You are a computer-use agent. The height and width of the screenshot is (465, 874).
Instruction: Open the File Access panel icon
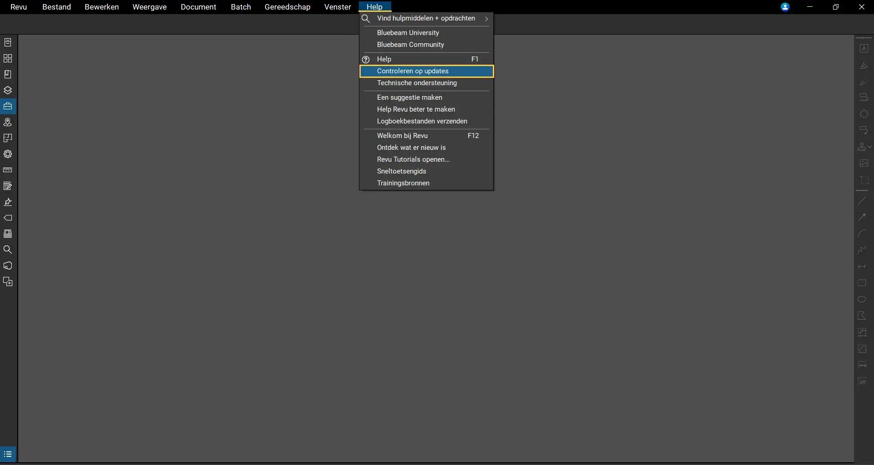[8, 42]
